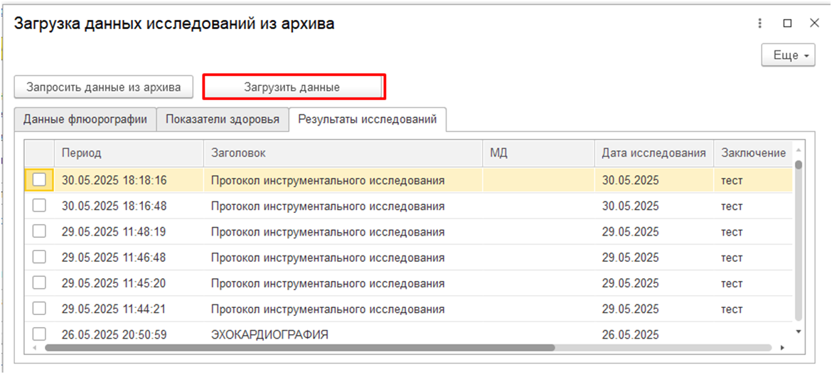The height and width of the screenshot is (374, 832).
Task: Expand the "Еще" dropdown menu
Action: [790, 55]
